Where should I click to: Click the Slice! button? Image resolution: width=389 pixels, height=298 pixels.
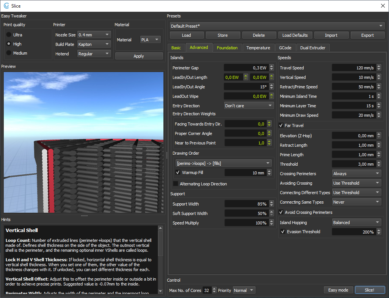point(369,290)
